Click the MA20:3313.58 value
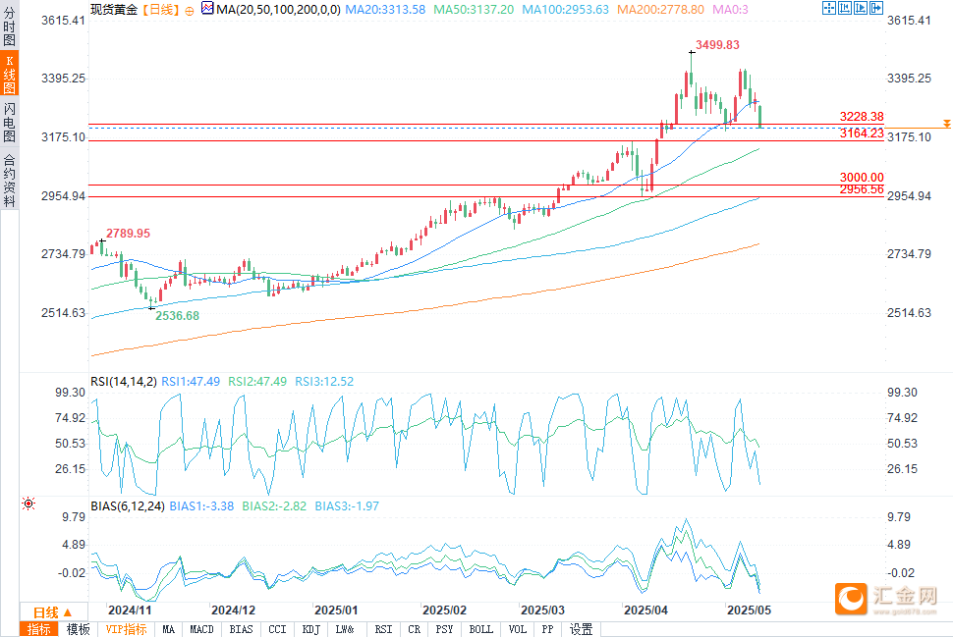953x637 pixels. 385,10
